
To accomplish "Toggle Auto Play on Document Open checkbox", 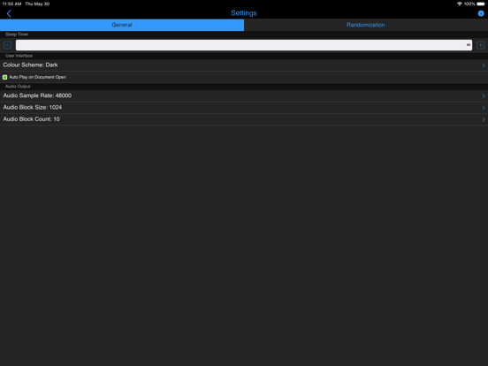I will [x=5, y=77].
